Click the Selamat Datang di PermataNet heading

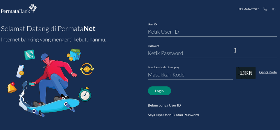coord(48,29)
